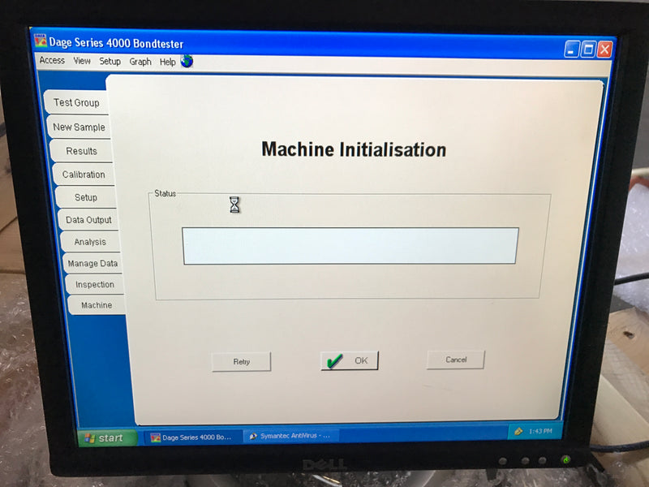Open the Data Output panel
The width and height of the screenshot is (649, 487).
[88, 220]
